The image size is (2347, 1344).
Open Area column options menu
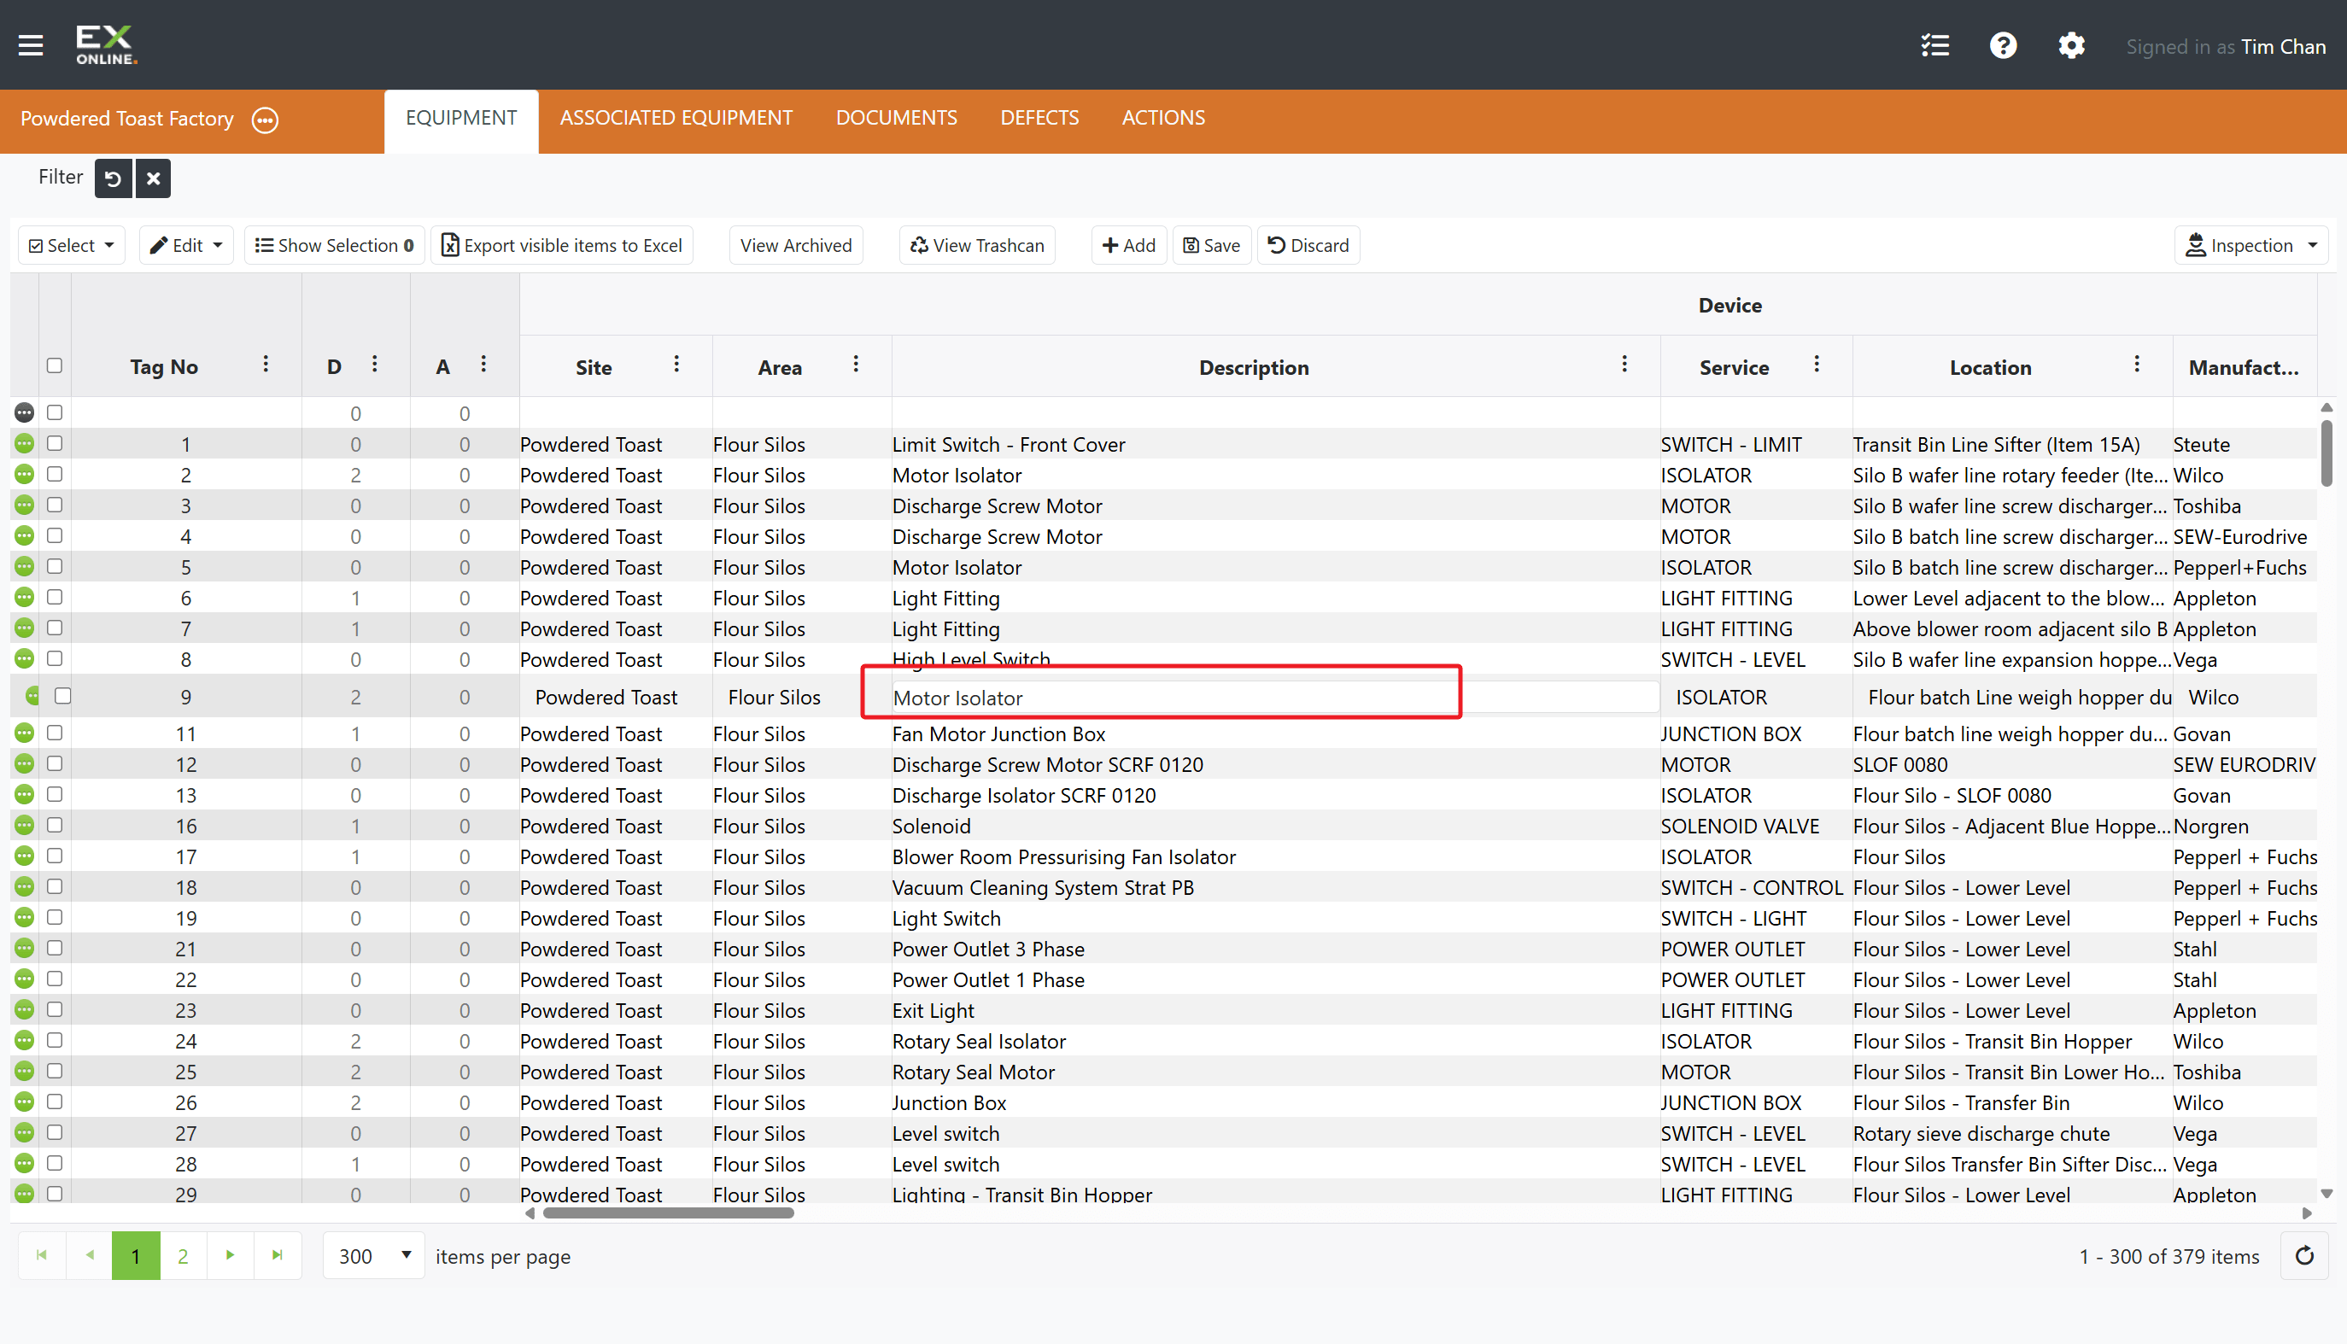[x=856, y=365]
